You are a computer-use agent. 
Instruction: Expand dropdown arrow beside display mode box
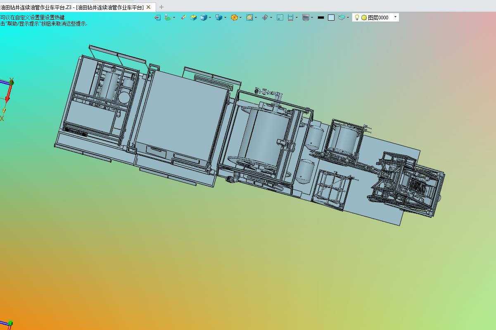[225, 18]
